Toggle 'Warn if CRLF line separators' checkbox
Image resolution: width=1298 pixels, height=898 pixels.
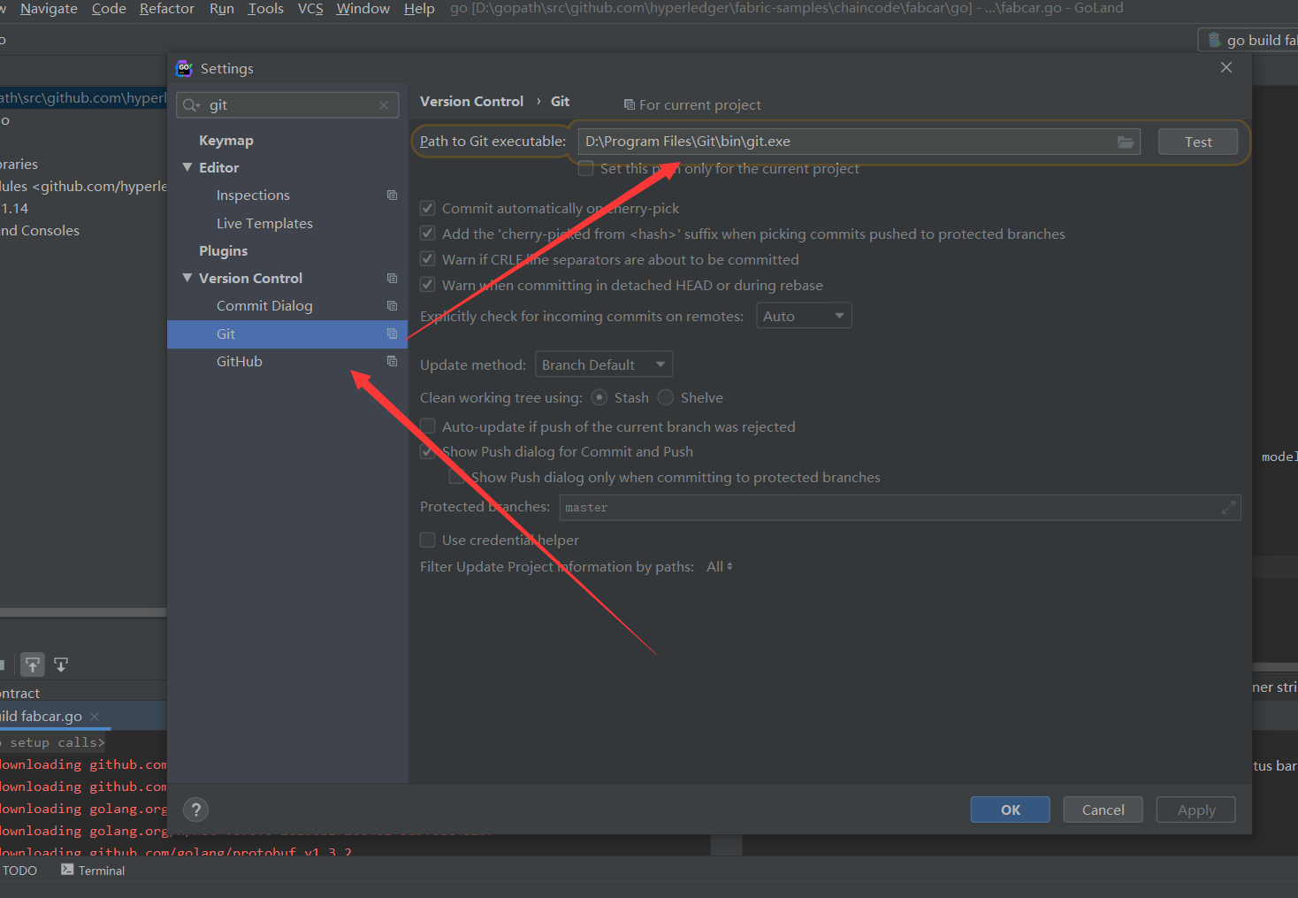click(x=428, y=259)
